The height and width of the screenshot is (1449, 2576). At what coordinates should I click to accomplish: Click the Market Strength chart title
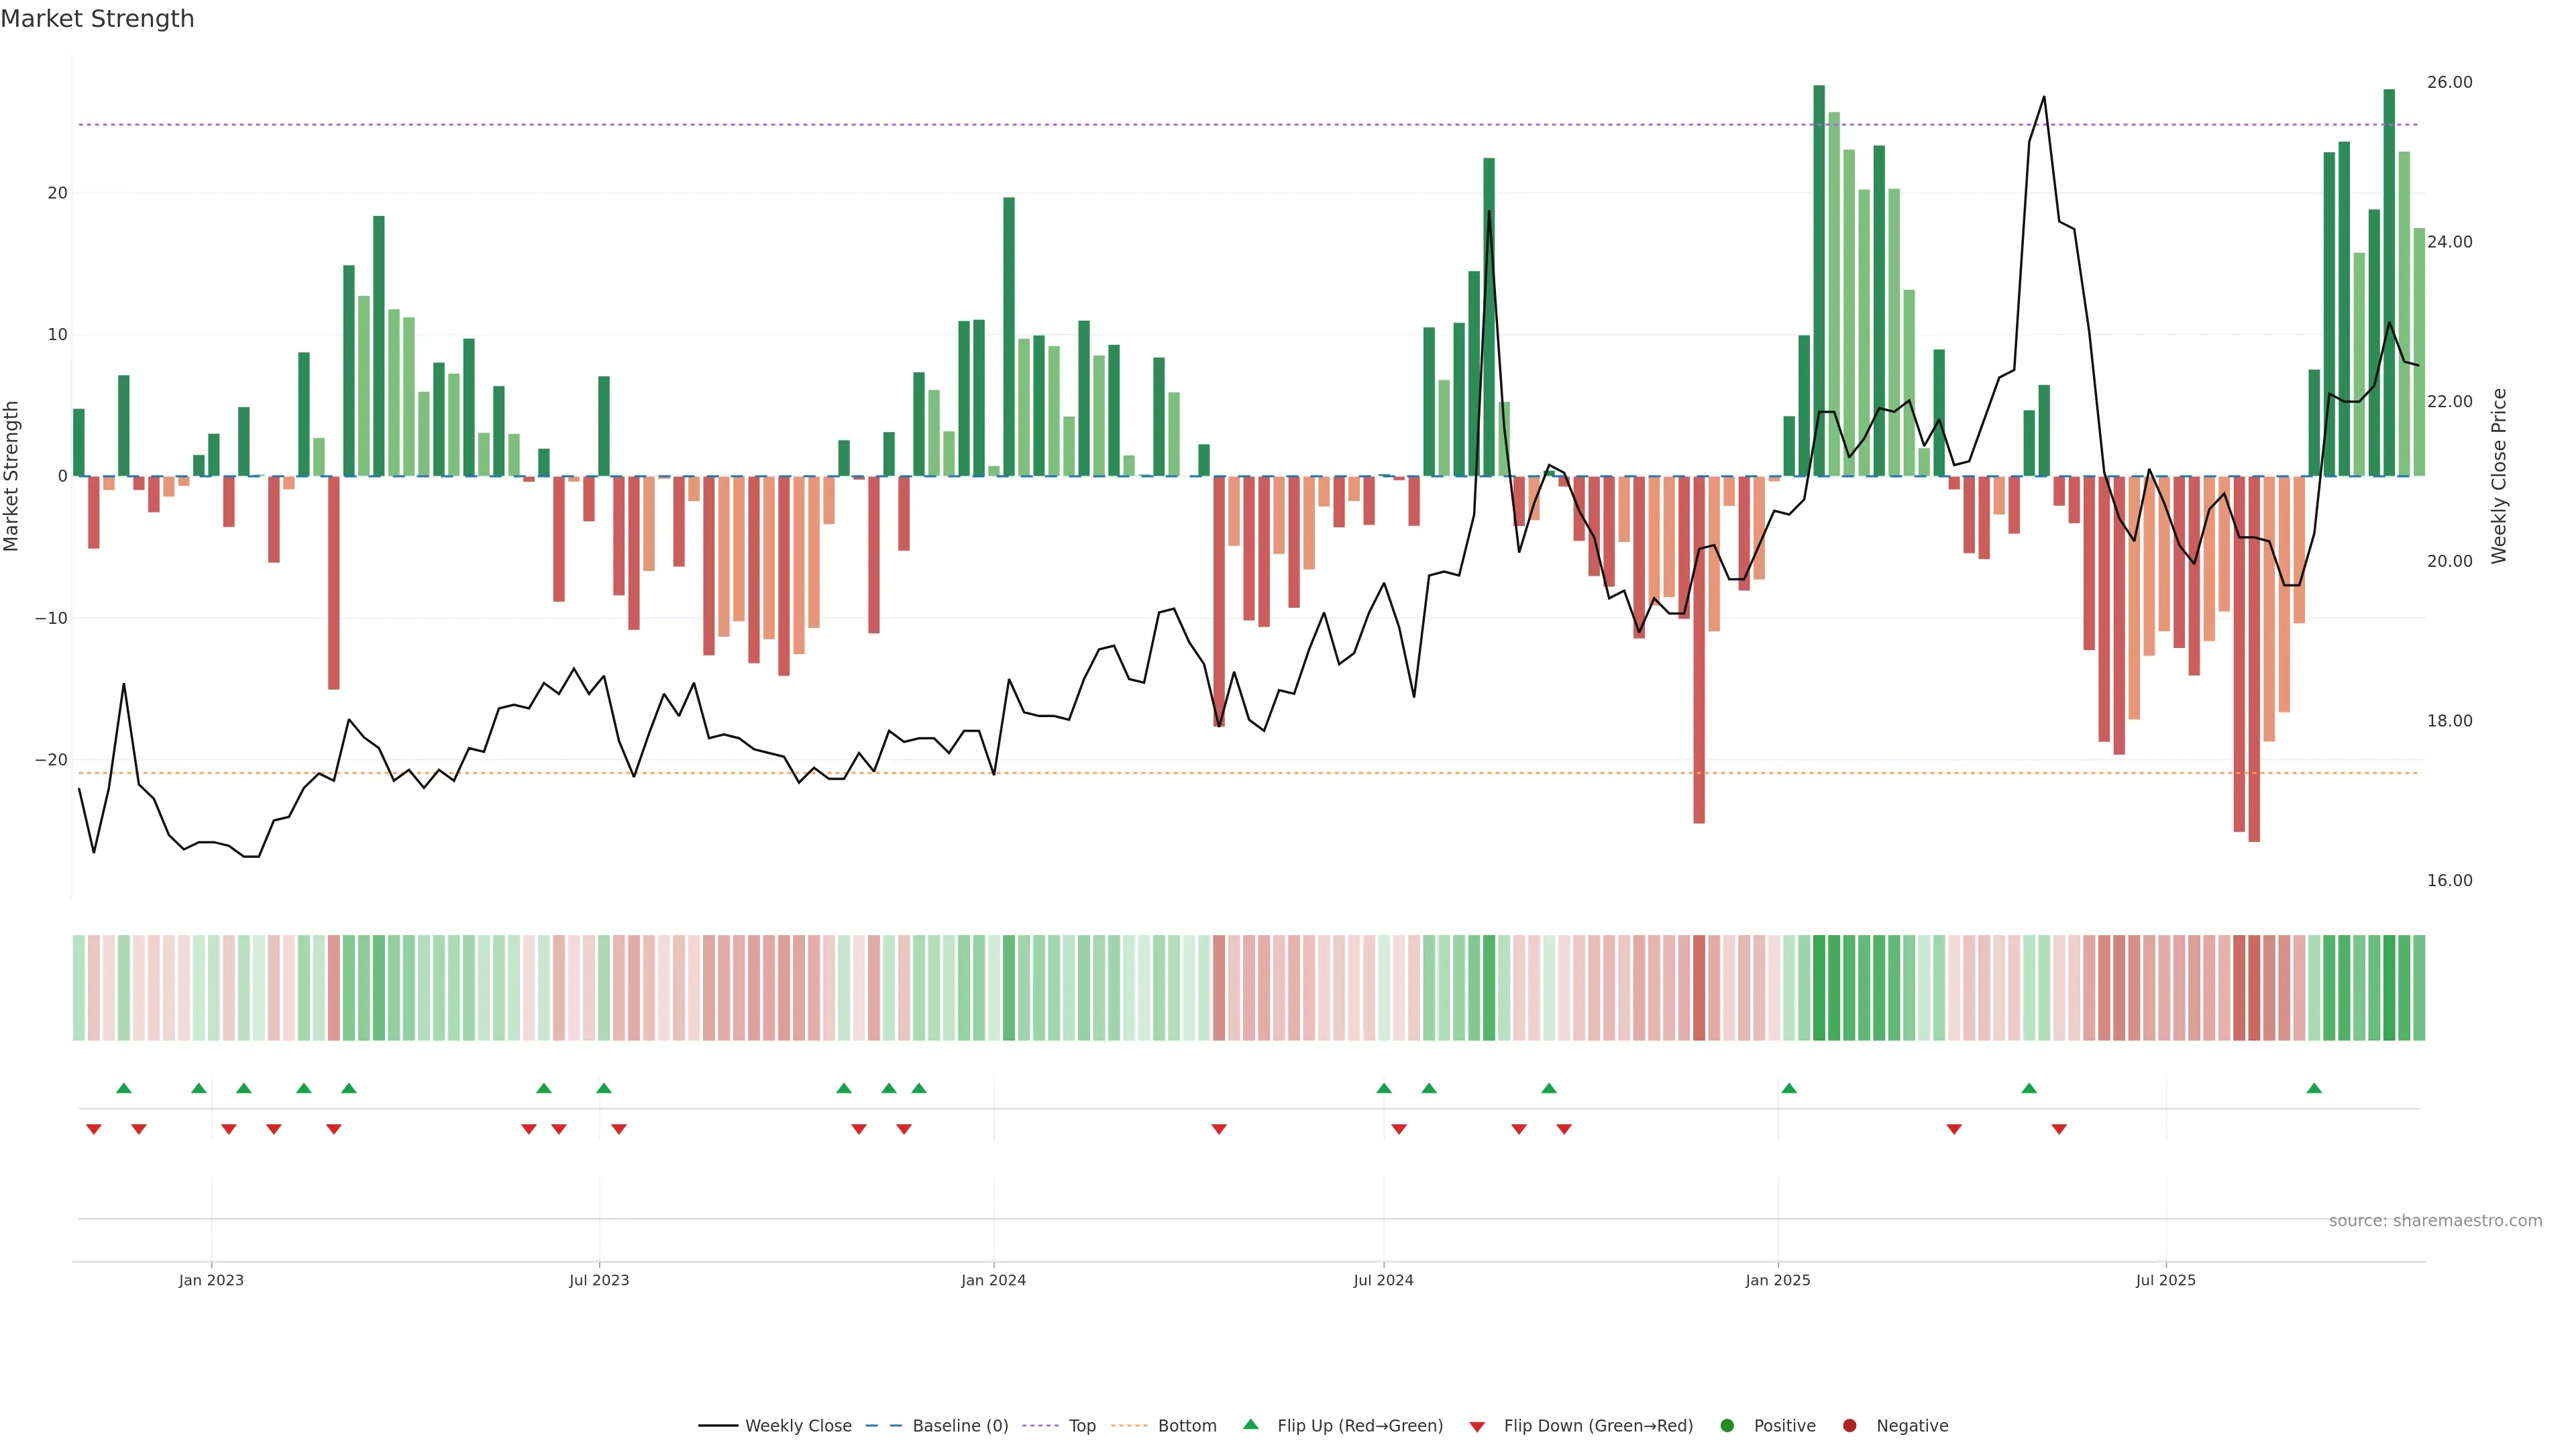point(98,19)
